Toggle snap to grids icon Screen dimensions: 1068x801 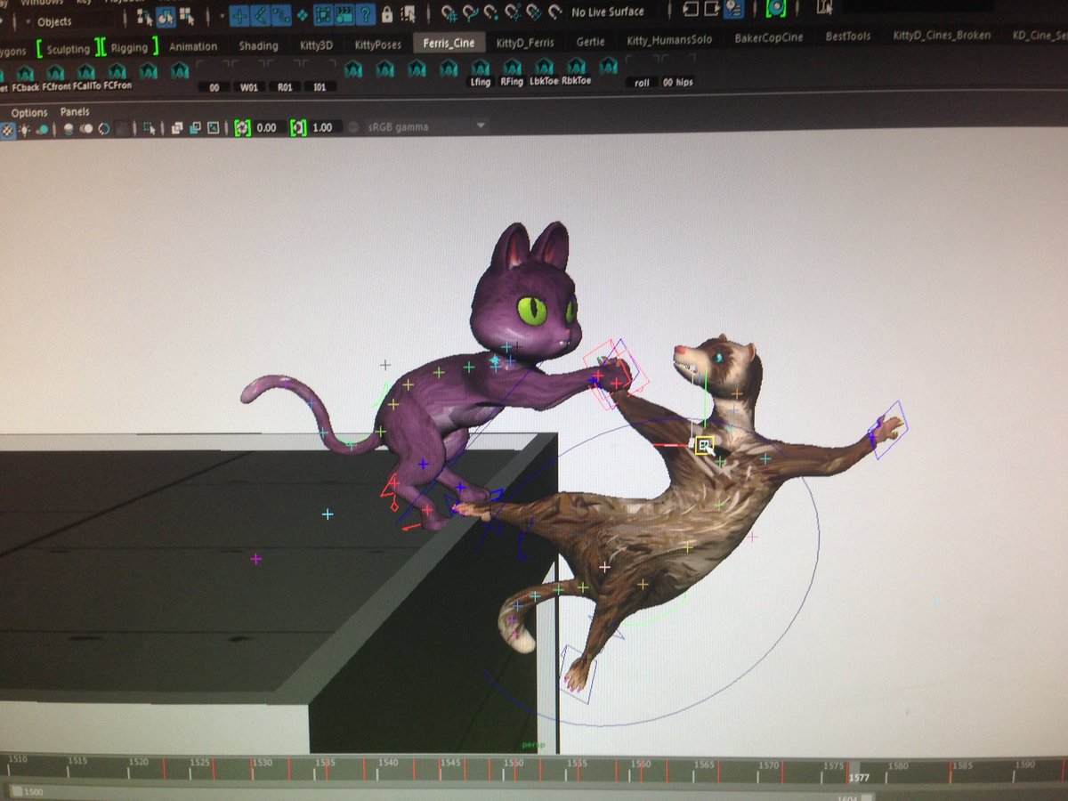[450, 12]
